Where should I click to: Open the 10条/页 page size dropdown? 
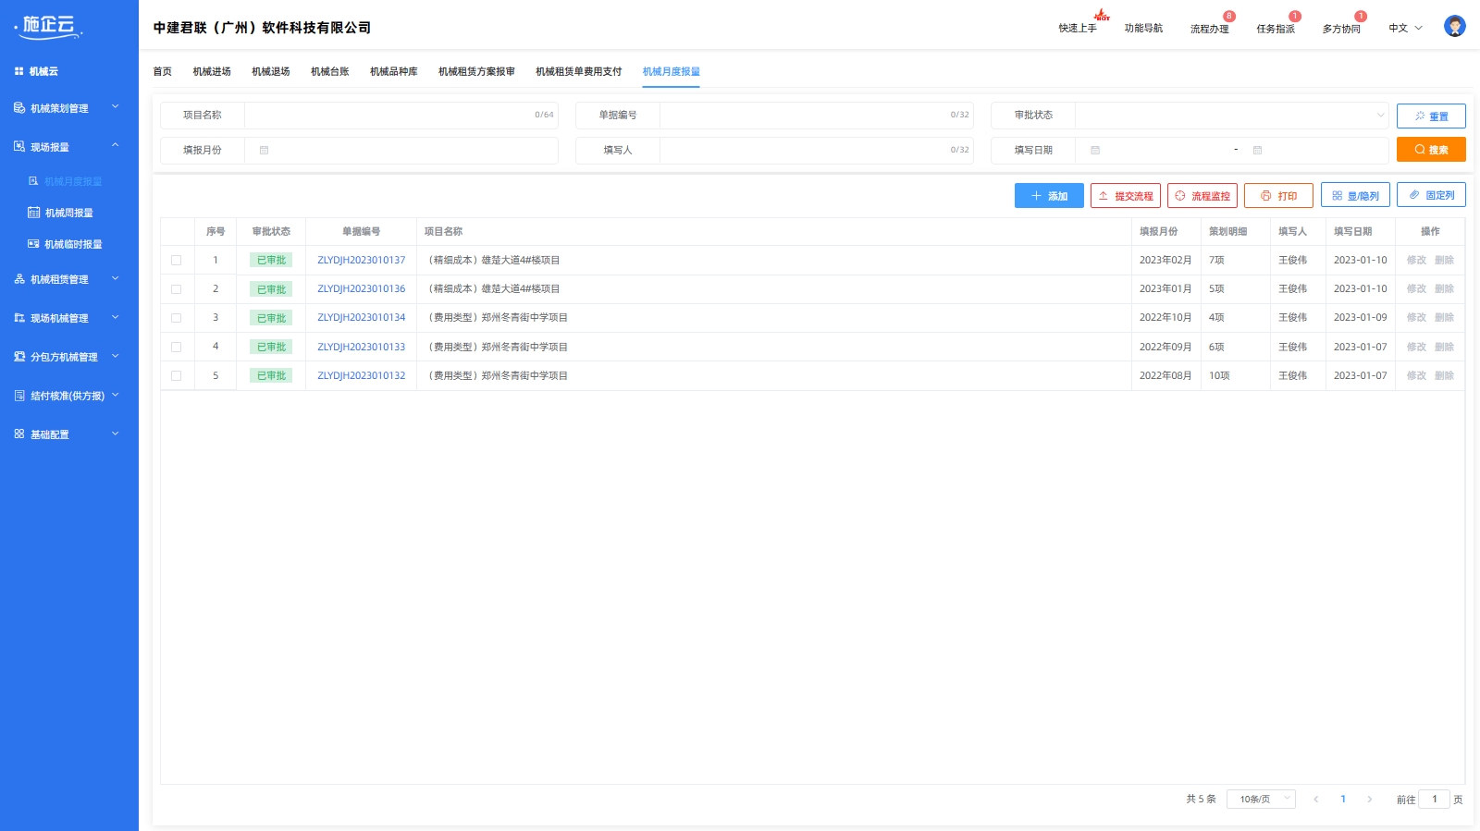pos(1260,800)
